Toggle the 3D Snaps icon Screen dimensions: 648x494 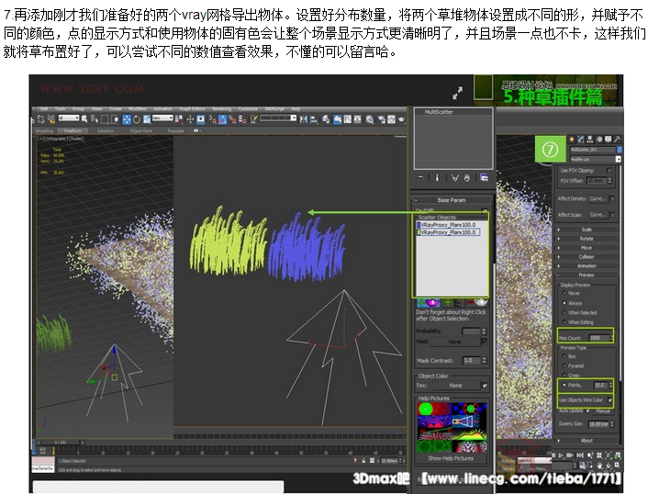coord(212,119)
